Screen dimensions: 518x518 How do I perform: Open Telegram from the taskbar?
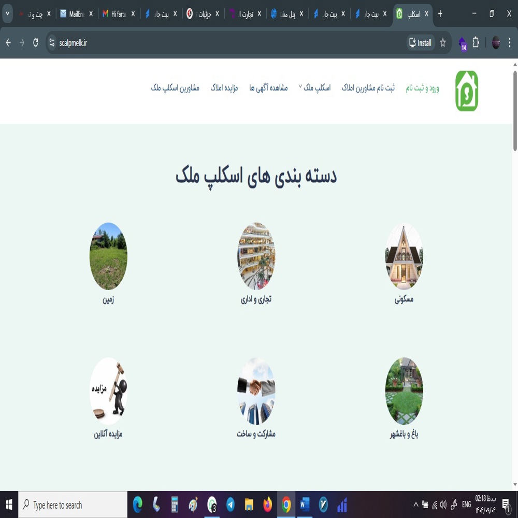coord(231,505)
